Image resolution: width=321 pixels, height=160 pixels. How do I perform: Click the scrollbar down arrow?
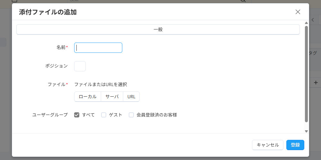306,131
